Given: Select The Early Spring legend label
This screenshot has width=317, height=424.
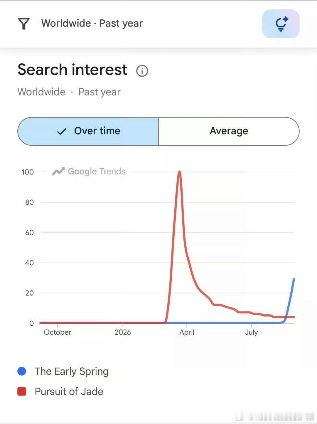Looking at the screenshot, I should (72, 371).
